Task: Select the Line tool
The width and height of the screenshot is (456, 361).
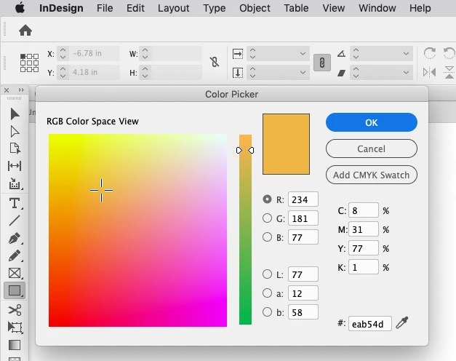Action: [x=15, y=221]
